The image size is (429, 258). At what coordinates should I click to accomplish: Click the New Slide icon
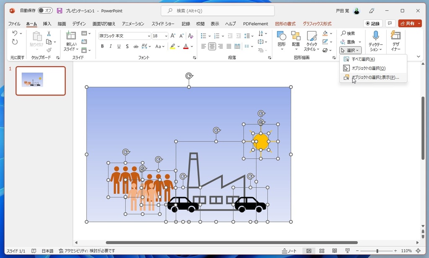tap(71, 35)
